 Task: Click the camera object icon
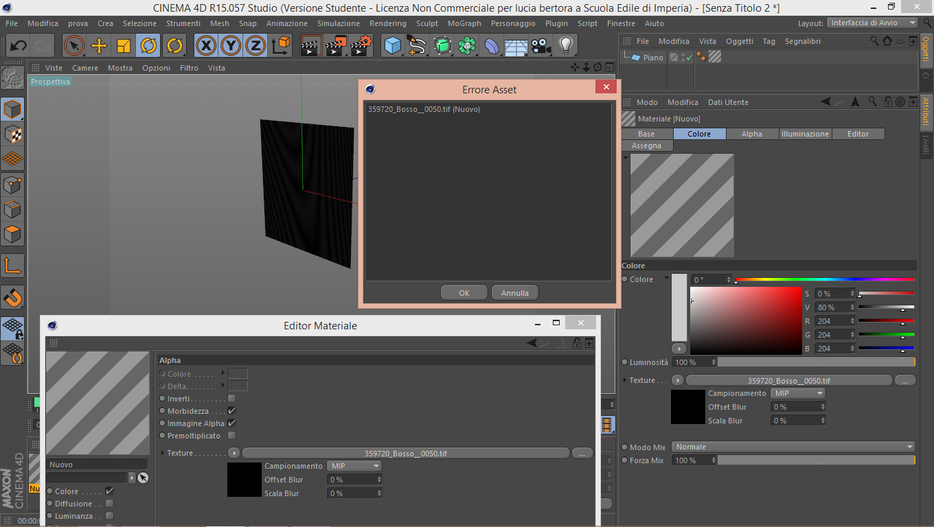pos(541,46)
